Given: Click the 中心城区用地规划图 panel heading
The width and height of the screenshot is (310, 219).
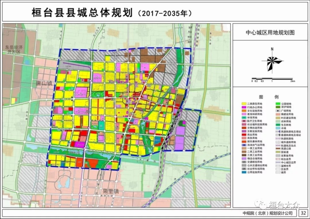Looking at the screenshot, I should tap(271, 32).
